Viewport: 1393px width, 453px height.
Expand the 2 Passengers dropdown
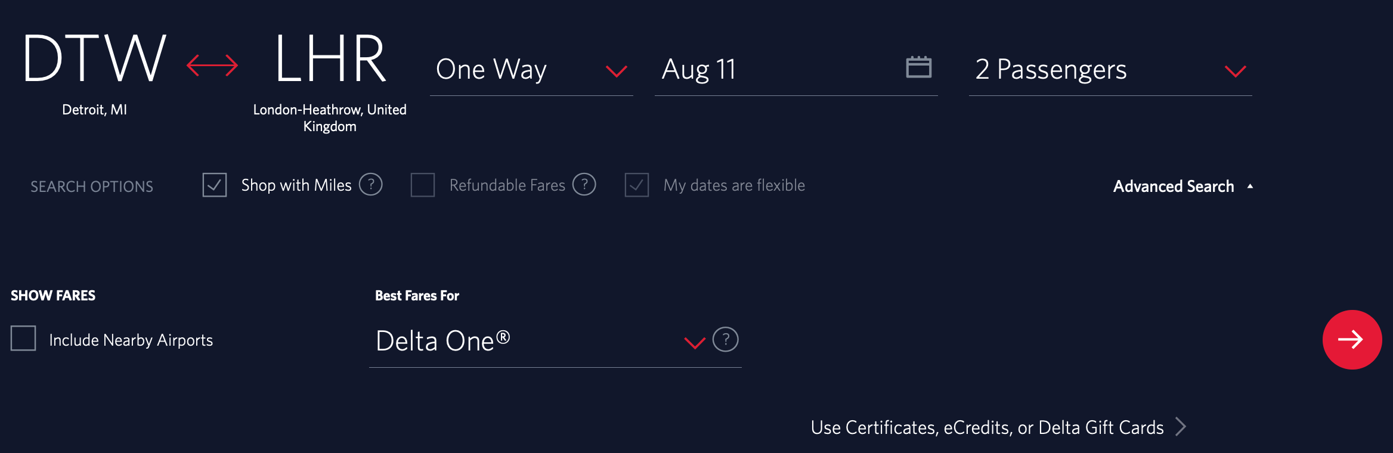tap(1235, 71)
